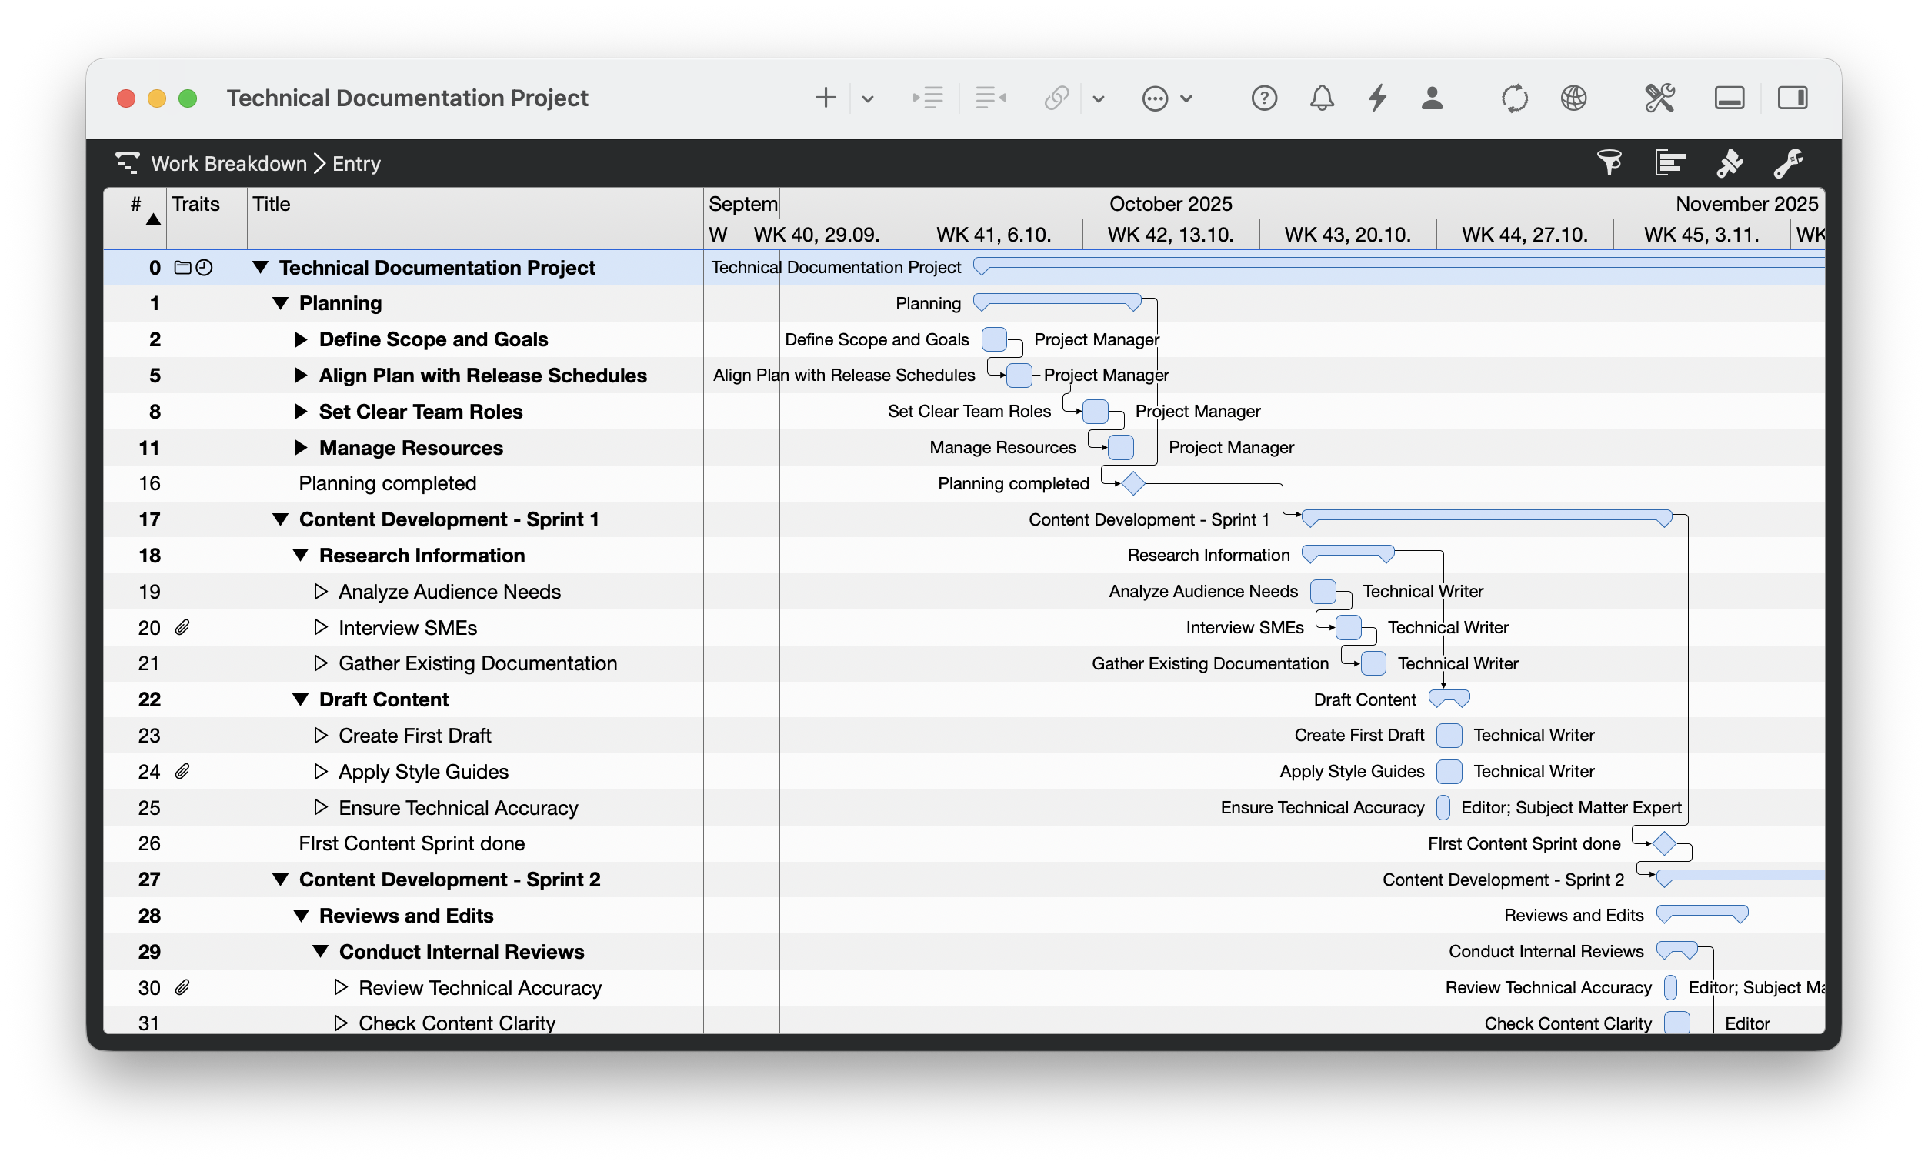Open the wrench settings icon

point(1789,162)
